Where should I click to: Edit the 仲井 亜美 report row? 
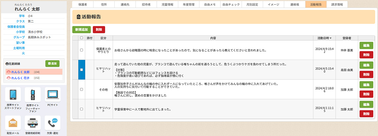tap(366, 45)
